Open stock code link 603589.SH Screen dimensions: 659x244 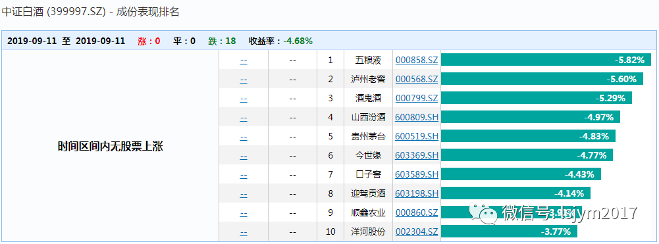(x=417, y=174)
